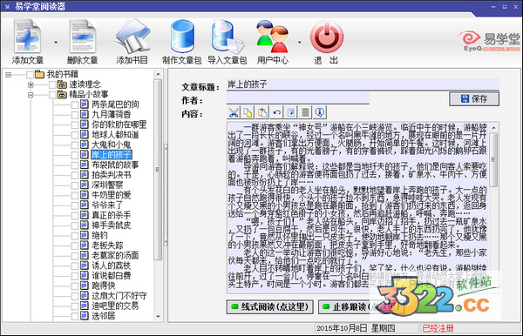Select the 谁说都白费 article
Screen dimensions: 523x336
(x=112, y=275)
